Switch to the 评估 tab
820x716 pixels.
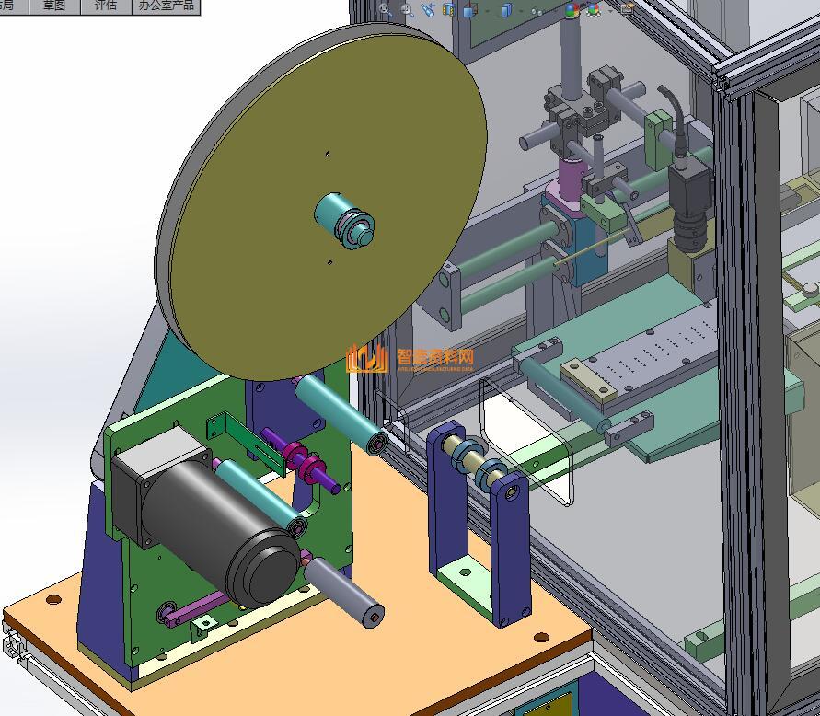coord(106,6)
